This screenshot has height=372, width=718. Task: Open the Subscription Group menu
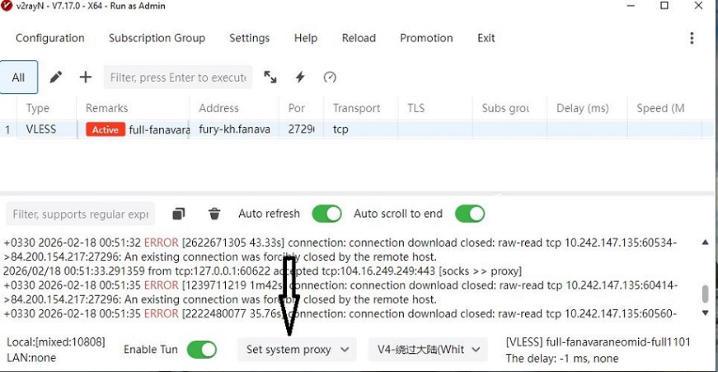coord(157,39)
